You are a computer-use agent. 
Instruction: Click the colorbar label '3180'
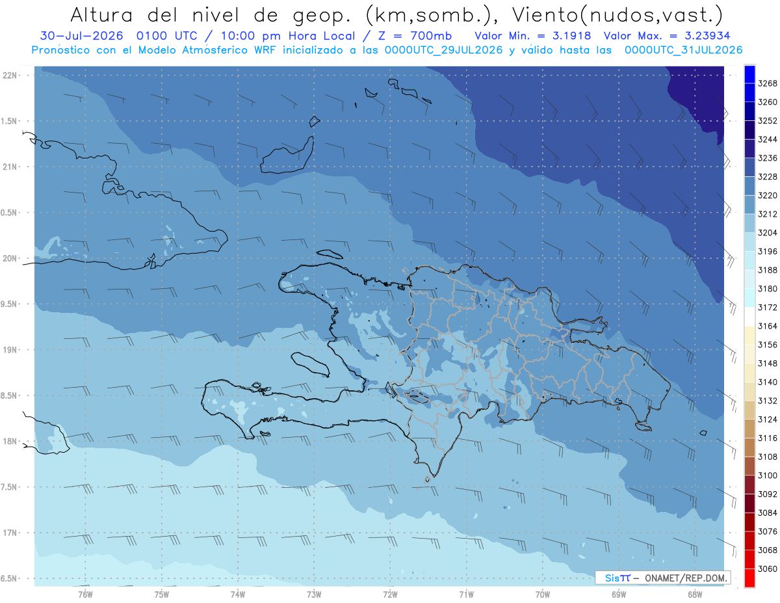[768, 288]
